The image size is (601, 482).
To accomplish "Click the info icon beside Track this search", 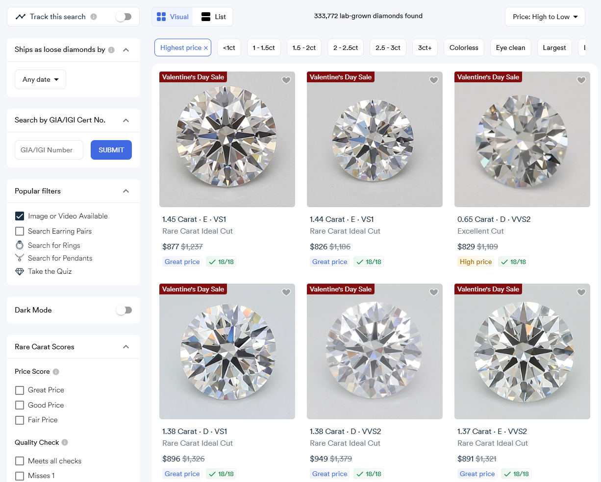I will pyautogui.click(x=94, y=17).
